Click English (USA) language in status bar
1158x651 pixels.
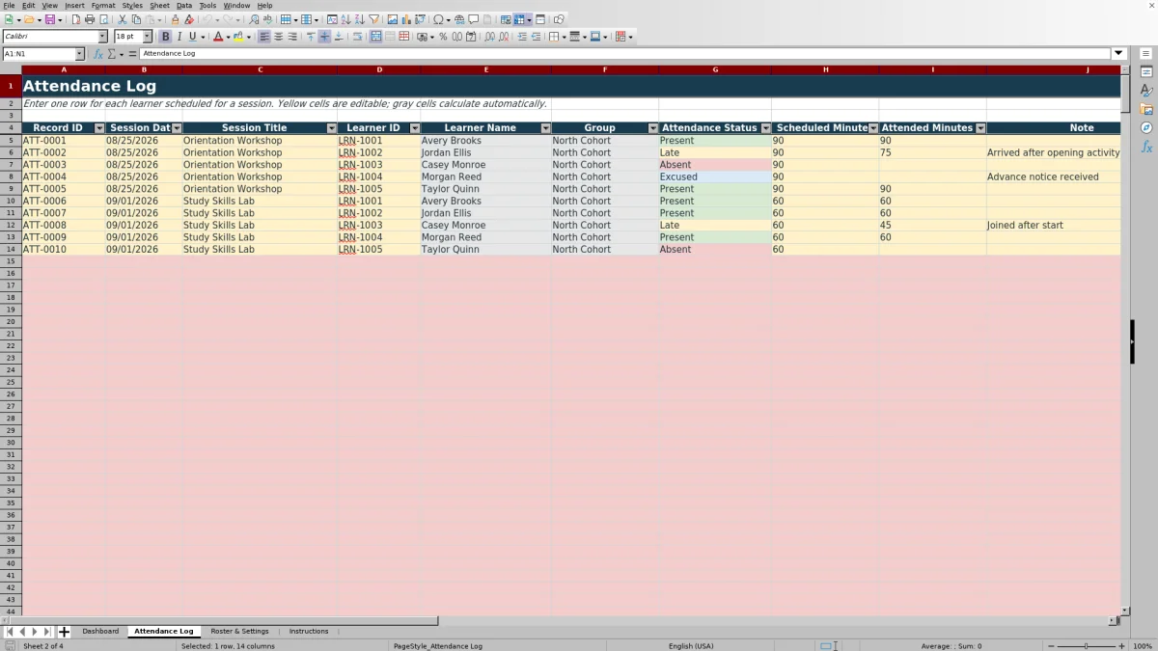[691, 646]
